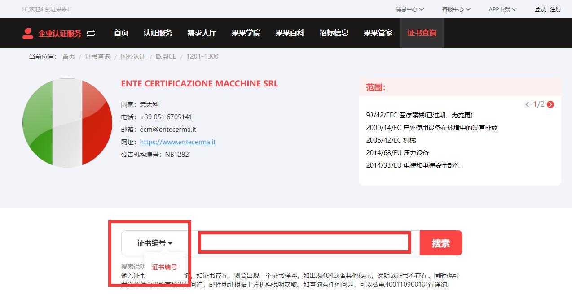572x298 pixels.
Task: Click the Hi,欢迎来到证果果 greeting
Action: click(x=46, y=9)
